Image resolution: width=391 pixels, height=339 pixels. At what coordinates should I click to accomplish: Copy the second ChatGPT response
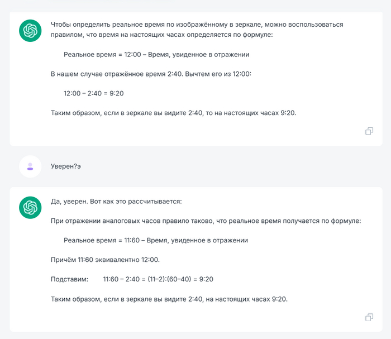(x=369, y=317)
